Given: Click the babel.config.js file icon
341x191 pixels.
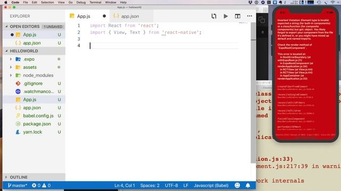Looking at the screenshot, I should click(x=18, y=116).
